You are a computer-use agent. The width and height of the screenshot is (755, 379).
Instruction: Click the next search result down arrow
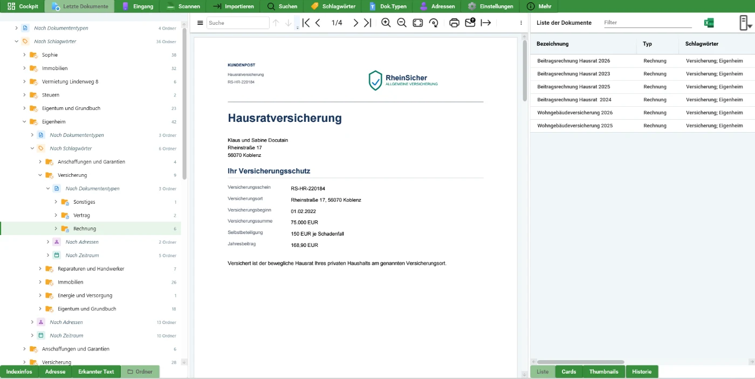[289, 23]
